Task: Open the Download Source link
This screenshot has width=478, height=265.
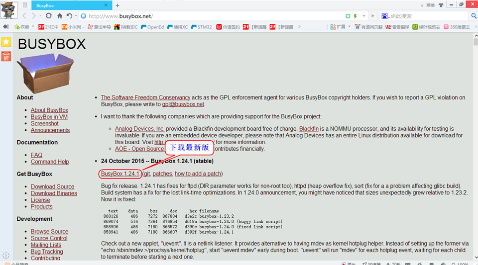Action: click(x=52, y=187)
